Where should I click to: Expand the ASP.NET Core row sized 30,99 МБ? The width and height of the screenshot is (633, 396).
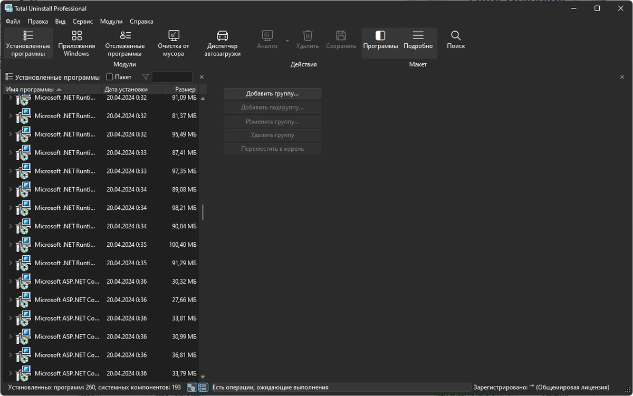(x=10, y=336)
